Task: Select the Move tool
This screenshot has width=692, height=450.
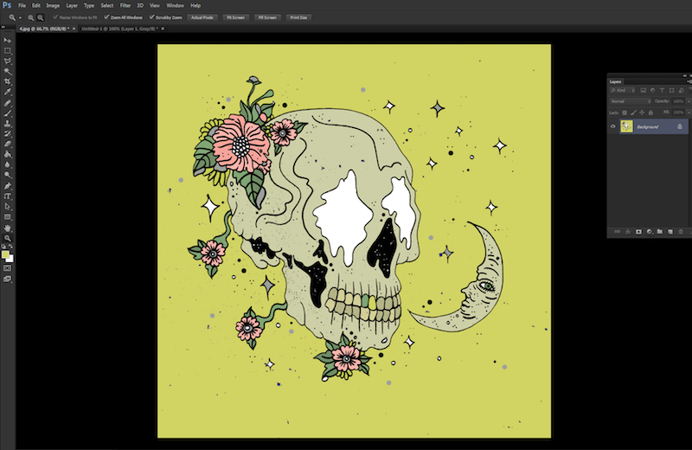Action: 8,40
